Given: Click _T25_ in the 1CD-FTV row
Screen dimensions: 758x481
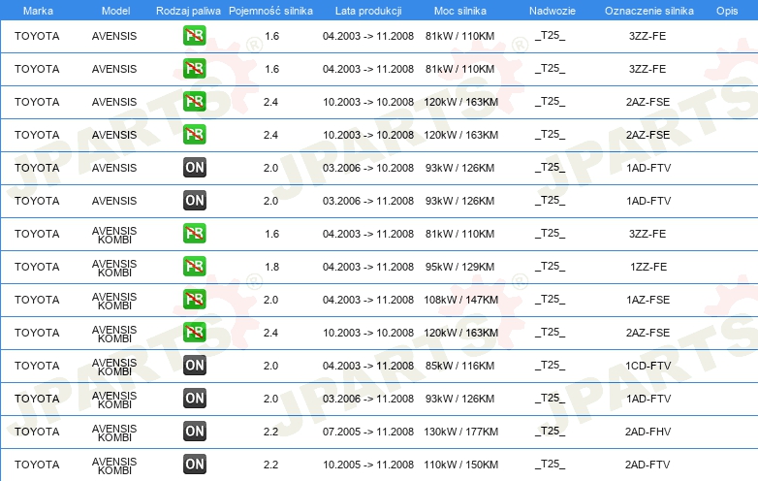Looking at the screenshot, I should click(x=551, y=366).
